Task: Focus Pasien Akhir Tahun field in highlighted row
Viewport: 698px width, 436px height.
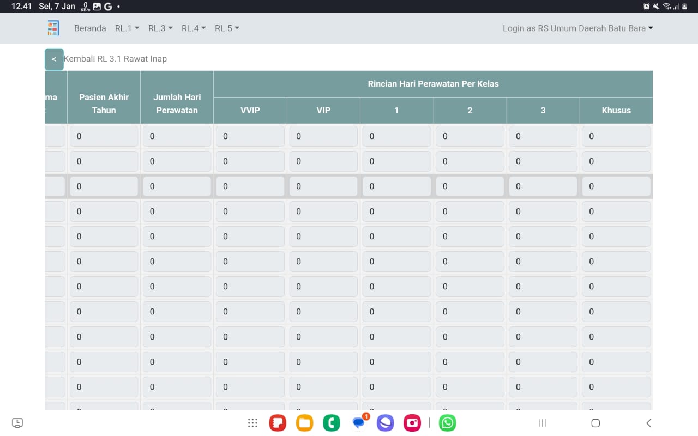Action: click(104, 186)
